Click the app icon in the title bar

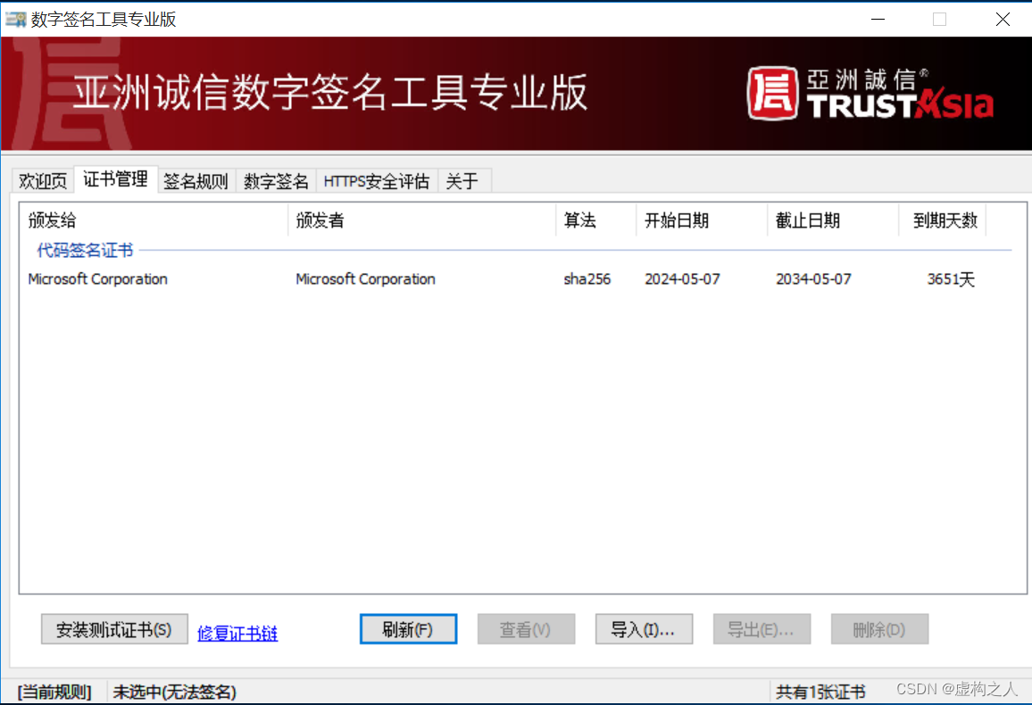[x=15, y=19]
